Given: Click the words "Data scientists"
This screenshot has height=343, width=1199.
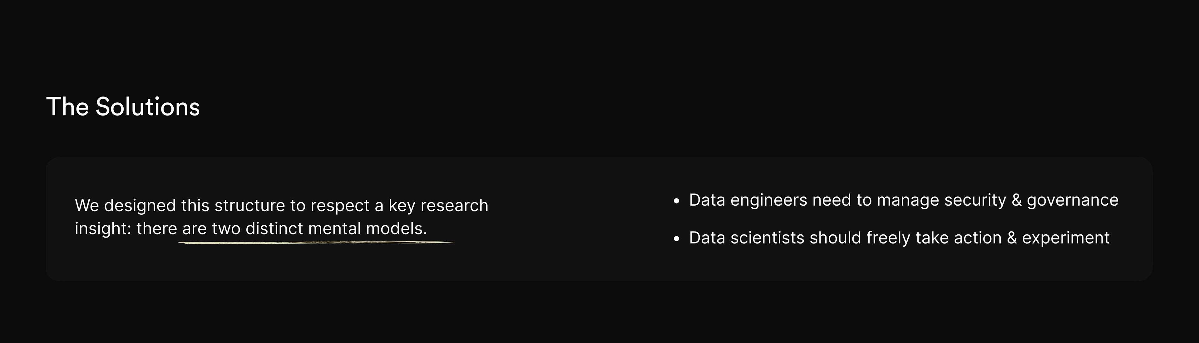Looking at the screenshot, I should (747, 238).
